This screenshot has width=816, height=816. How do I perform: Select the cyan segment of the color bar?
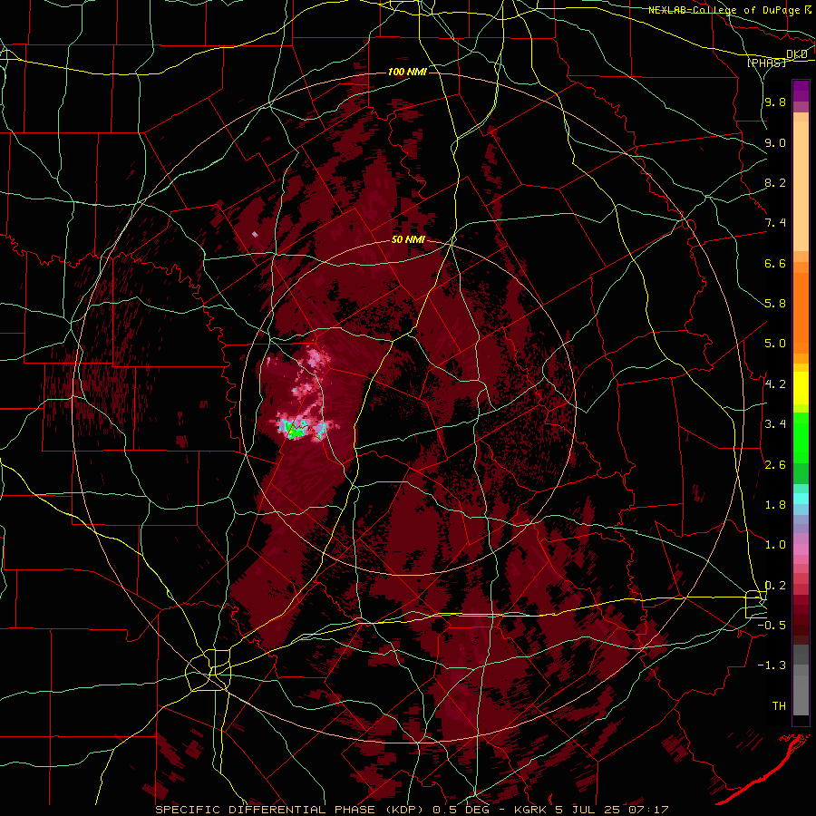tap(801, 498)
